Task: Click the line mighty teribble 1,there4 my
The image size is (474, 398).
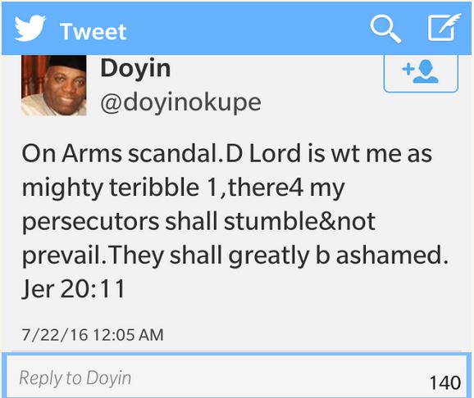Action: tap(183, 188)
